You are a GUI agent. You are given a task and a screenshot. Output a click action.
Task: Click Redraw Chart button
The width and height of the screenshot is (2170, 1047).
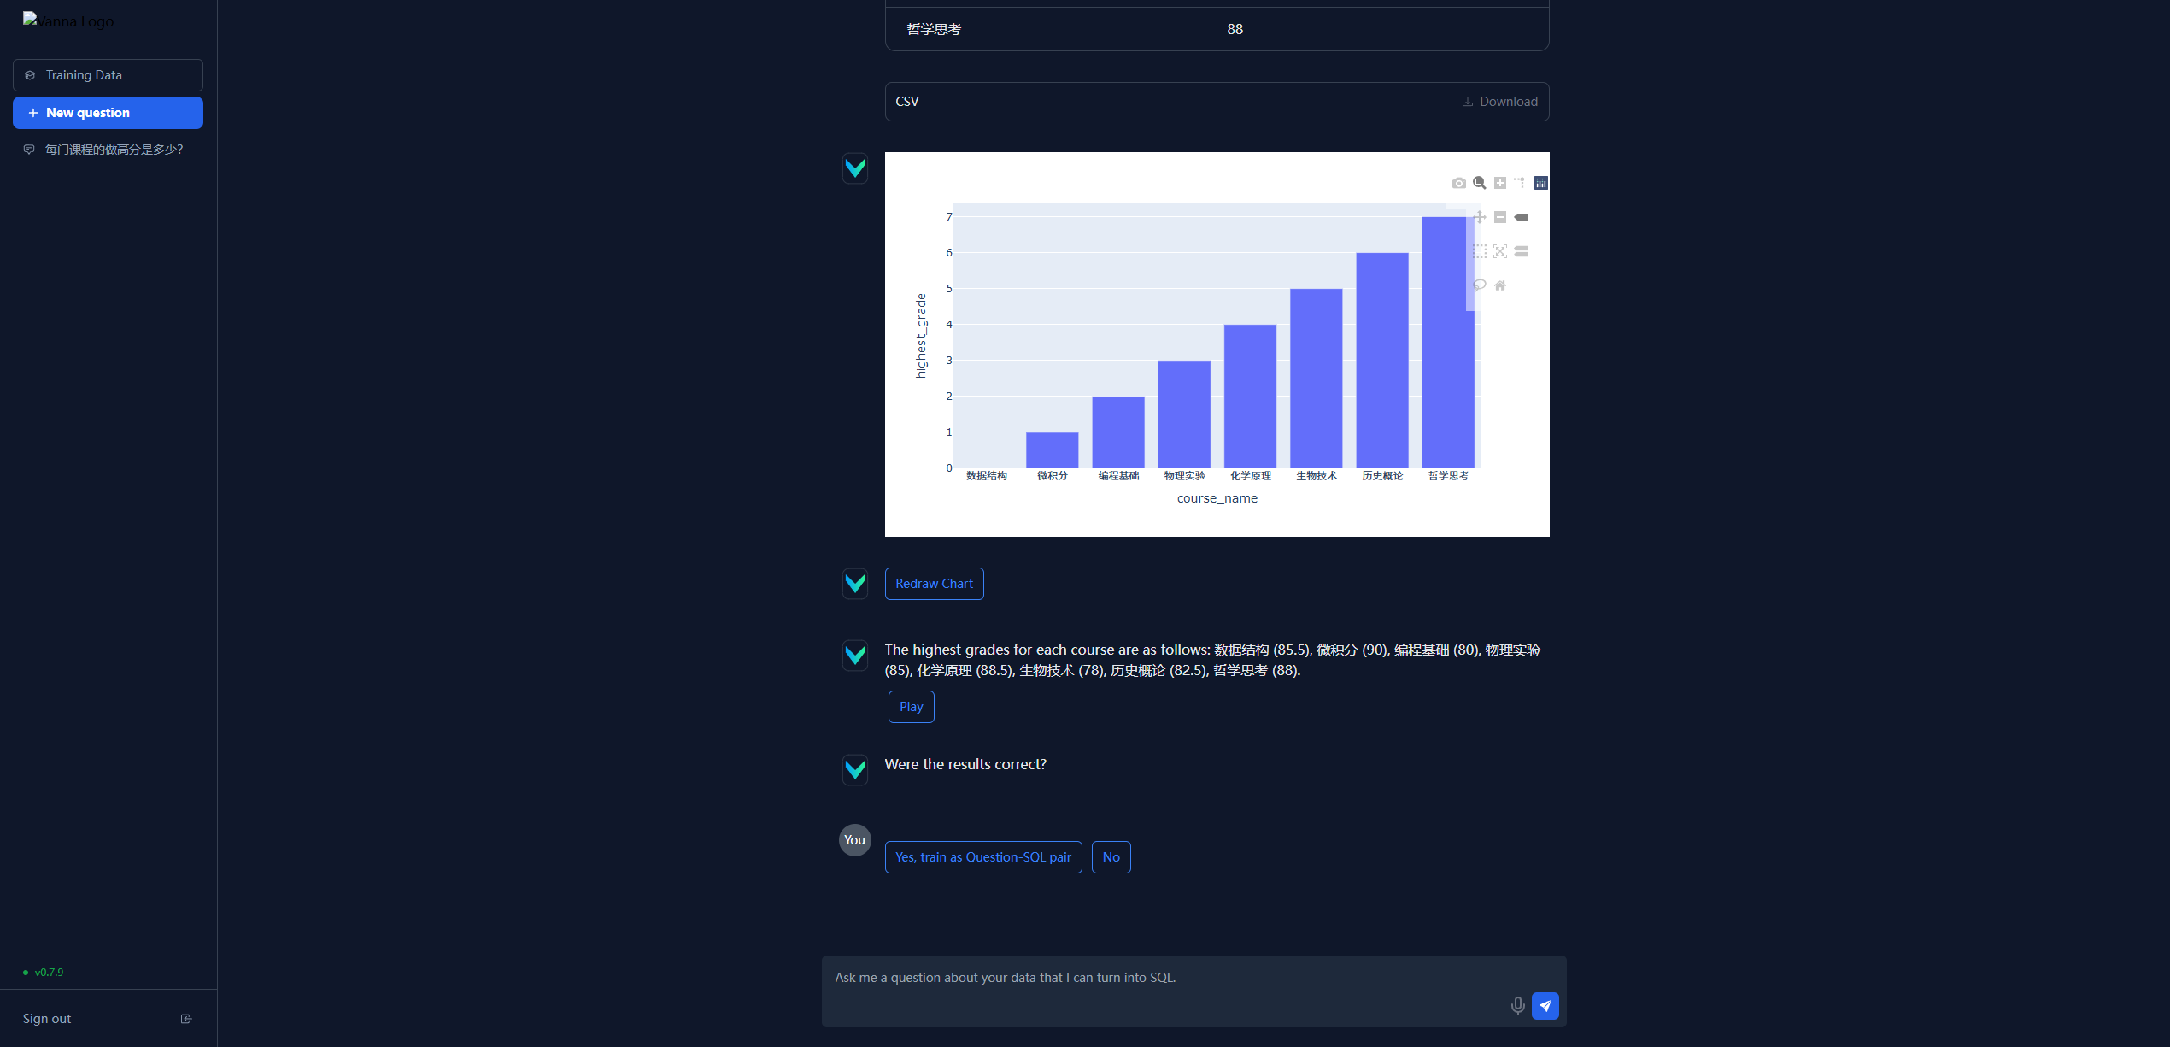[x=934, y=584]
